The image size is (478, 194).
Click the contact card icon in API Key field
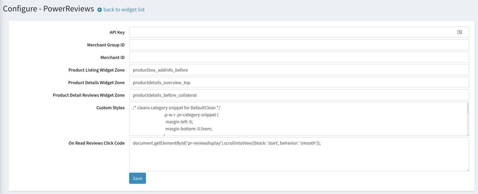click(x=459, y=32)
